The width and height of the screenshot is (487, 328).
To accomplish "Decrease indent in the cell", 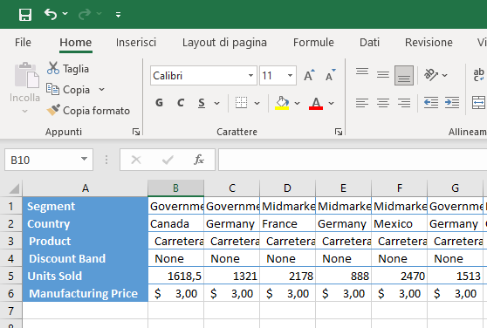I will coord(431,103).
